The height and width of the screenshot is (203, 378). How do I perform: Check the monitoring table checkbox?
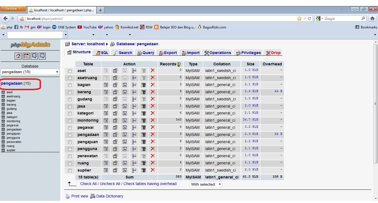pyautogui.click(x=70, y=121)
